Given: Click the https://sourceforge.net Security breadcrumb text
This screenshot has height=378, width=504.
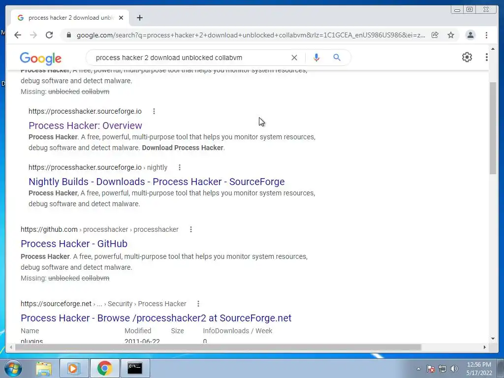Looking at the screenshot, I should 103,304.
